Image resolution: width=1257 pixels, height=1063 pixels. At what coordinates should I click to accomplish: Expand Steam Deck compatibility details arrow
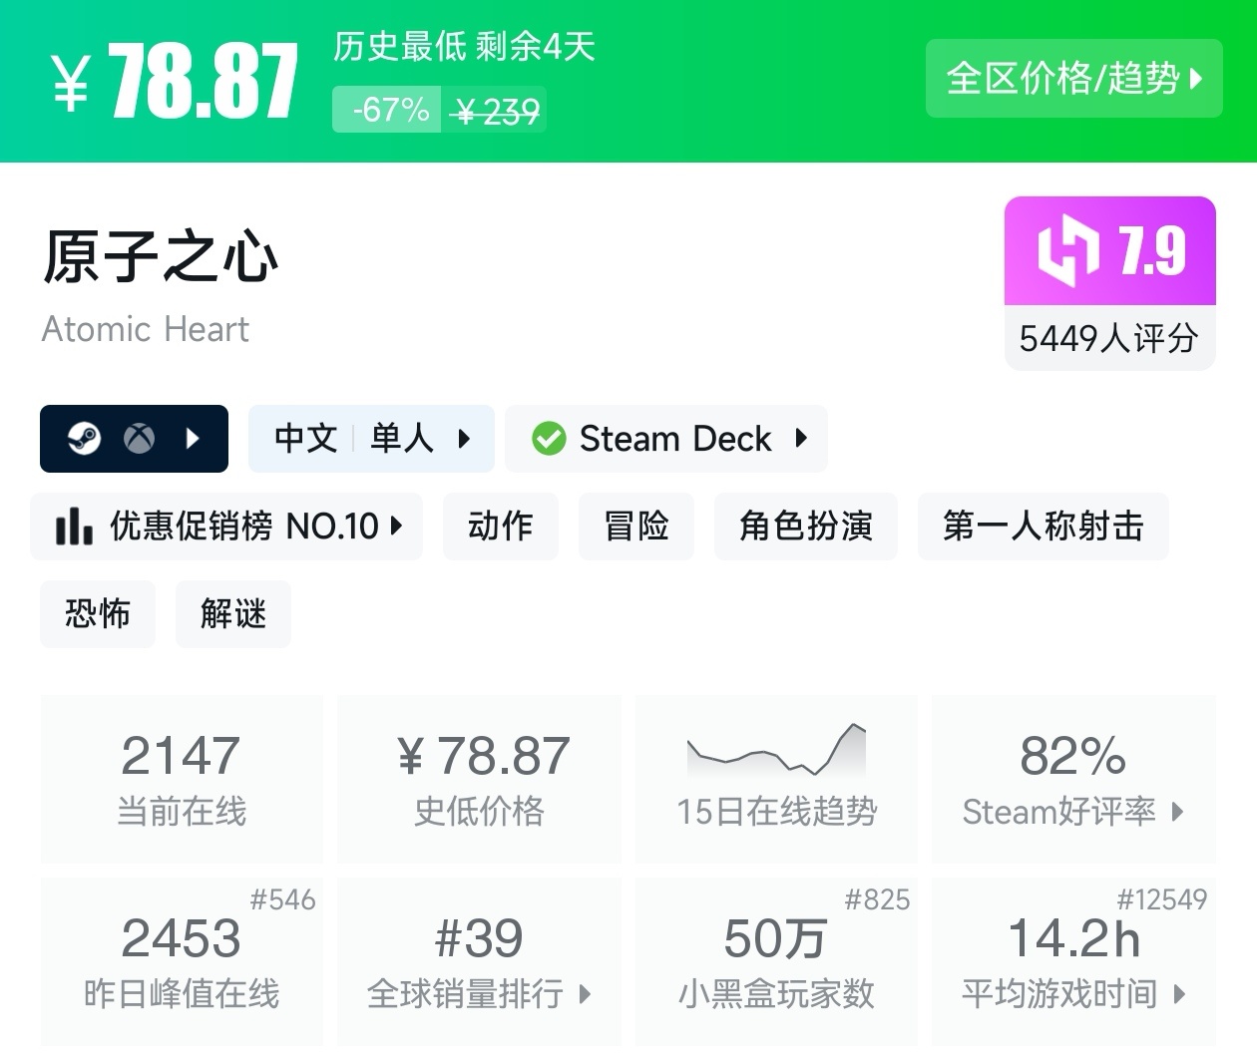pos(801,438)
